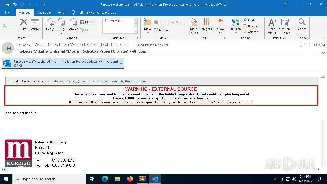Click the Save icon in title bar
Viewport: 327px width, 184px height.
(x=7, y=4)
